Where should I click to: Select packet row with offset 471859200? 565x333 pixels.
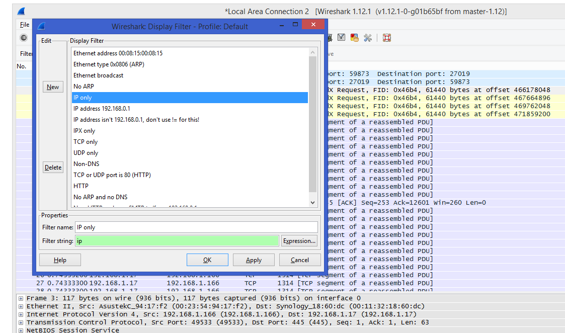[446, 114]
